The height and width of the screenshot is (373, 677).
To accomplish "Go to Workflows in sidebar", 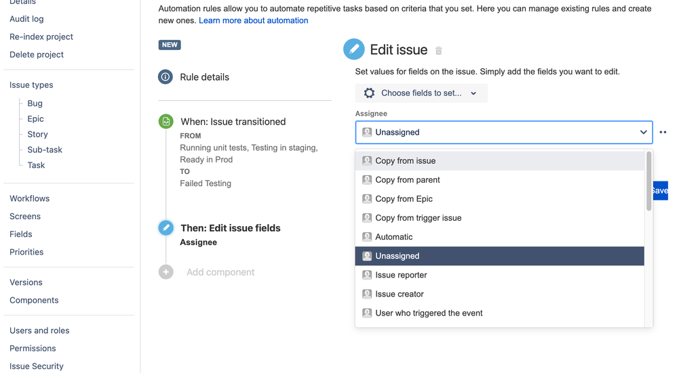I will click(x=29, y=198).
